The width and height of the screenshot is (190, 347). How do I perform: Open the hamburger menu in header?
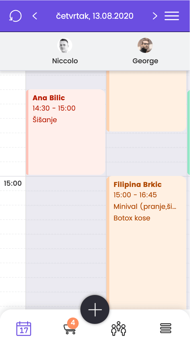coord(172,16)
